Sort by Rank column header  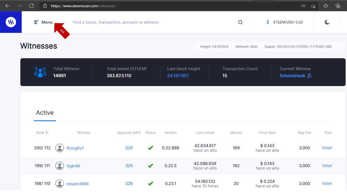tap(42, 133)
